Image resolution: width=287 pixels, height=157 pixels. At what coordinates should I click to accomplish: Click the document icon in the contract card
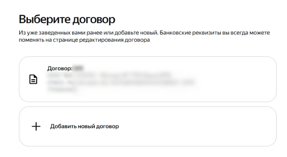(33, 79)
